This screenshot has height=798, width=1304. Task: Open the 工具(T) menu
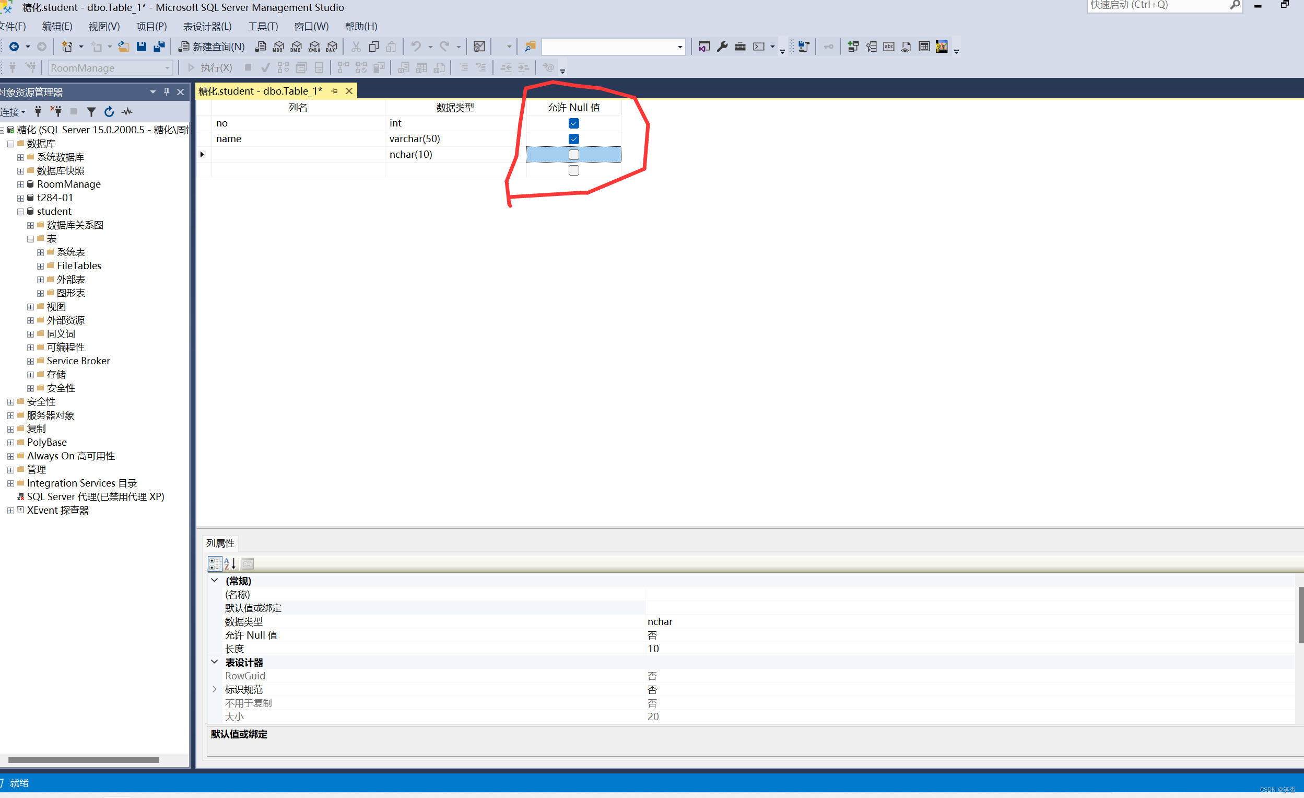(x=263, y=26)
